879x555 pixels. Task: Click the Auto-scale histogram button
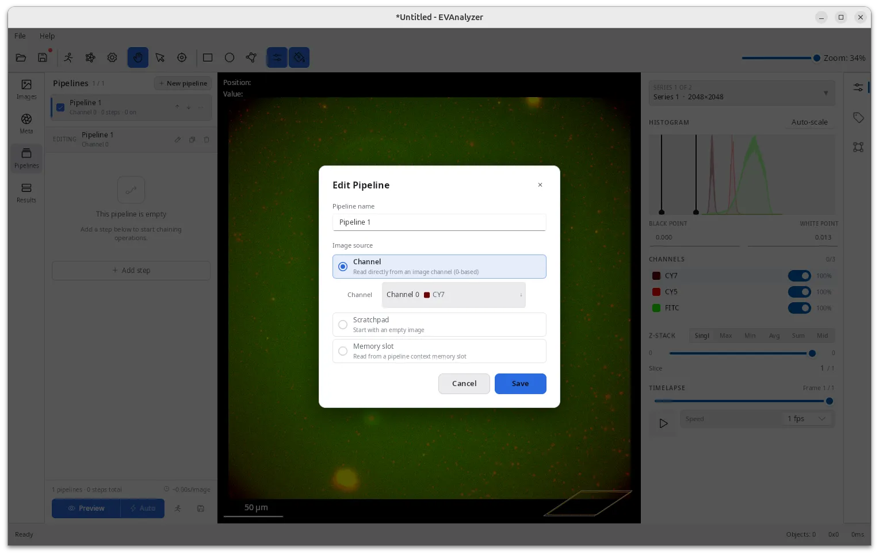[x=809, y=122]
